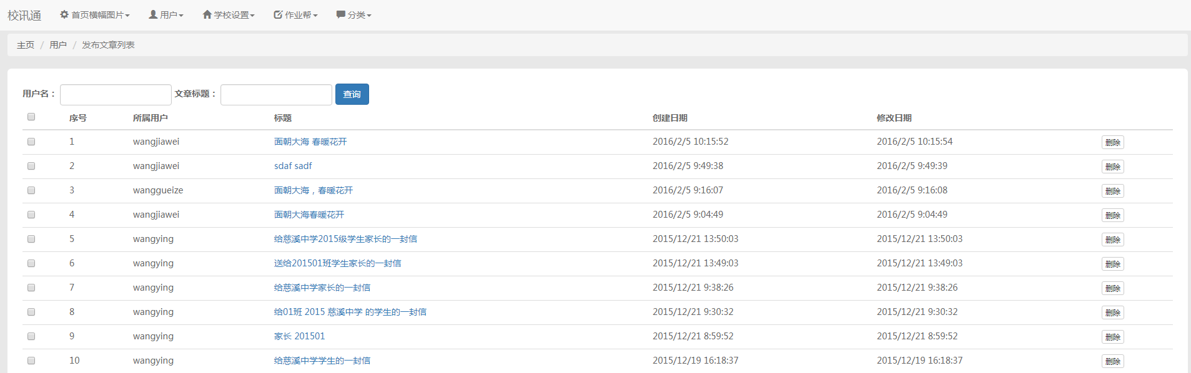Image resolution: width=1191 pixels, height=373 pixels.
Task: Toggle the select-all checkbox in table header
Action: point(31,117)
